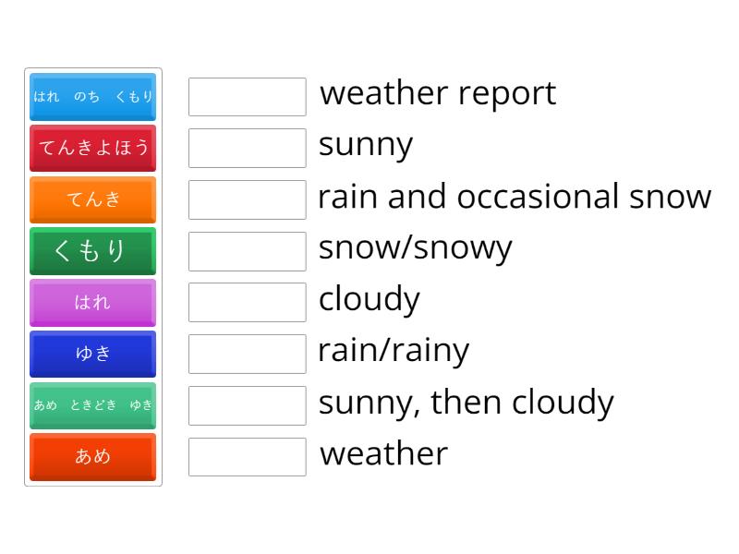Select the teal あめ ときどき ゆき tile

click(93, 405)
